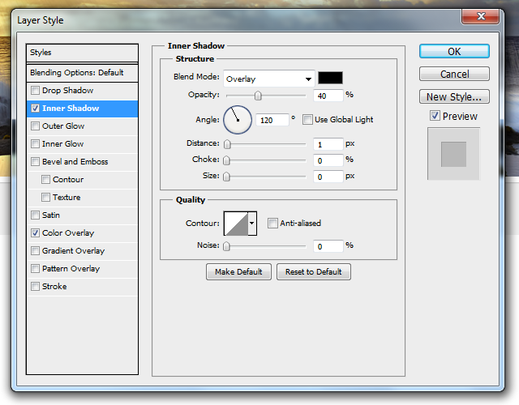This screenshot has width=519, height=405.
Task: Tick the Texture sub-option checkbox
Action: [x=45, y=198]
